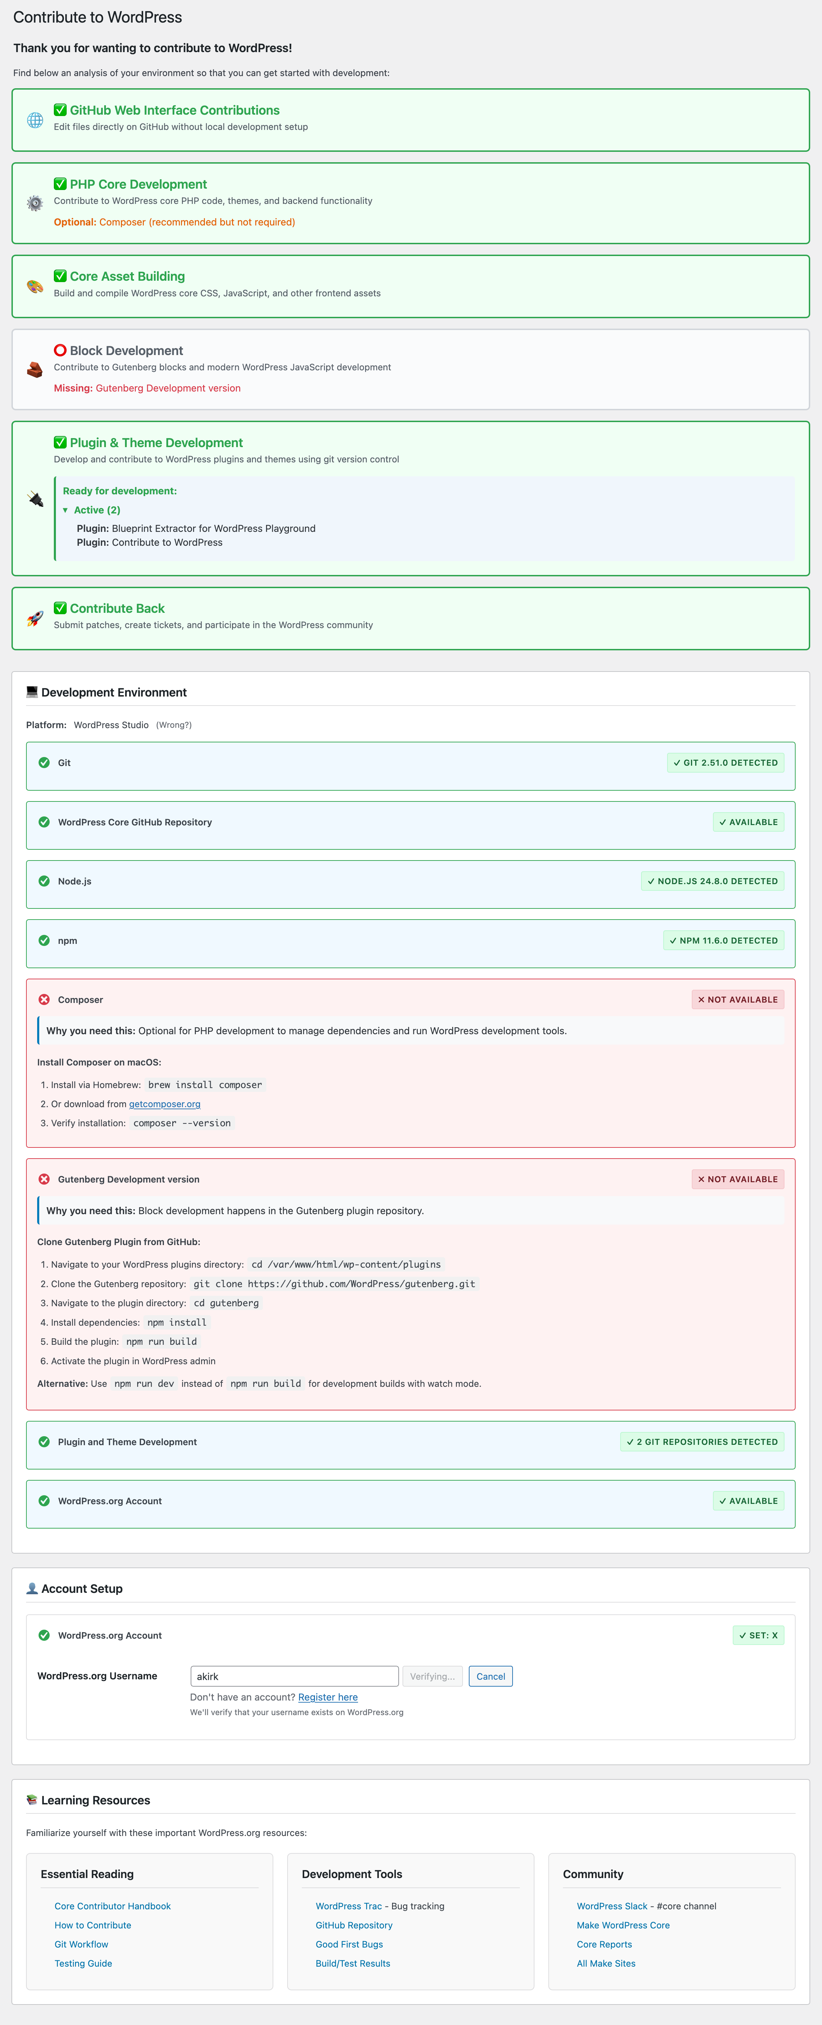Click the git clone gutenberg.git command

[x=334, y=1284]
